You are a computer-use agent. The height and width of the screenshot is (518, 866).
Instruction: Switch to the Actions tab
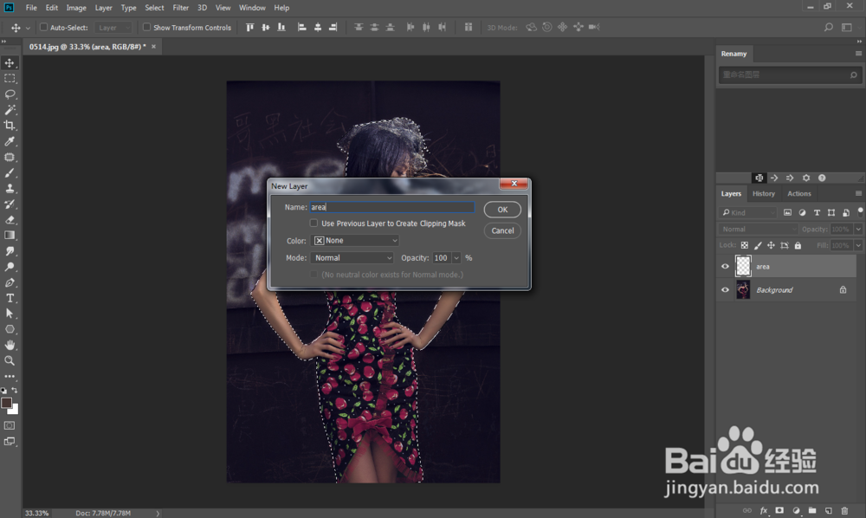pos(799,194)
